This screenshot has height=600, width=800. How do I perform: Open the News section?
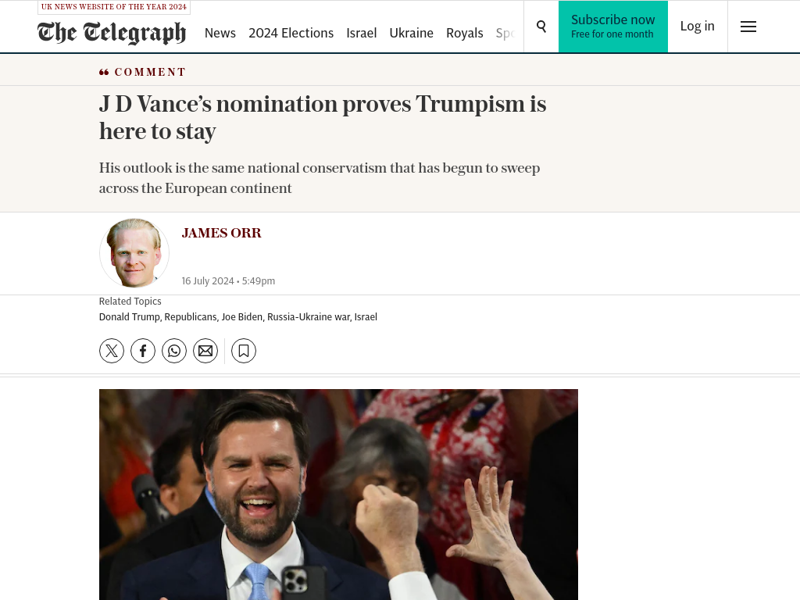click(220, 33)
